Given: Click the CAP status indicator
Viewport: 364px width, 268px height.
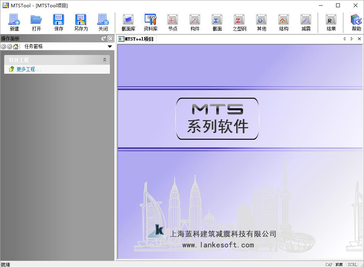Looking at the screenshot, I should click(329, 265).
